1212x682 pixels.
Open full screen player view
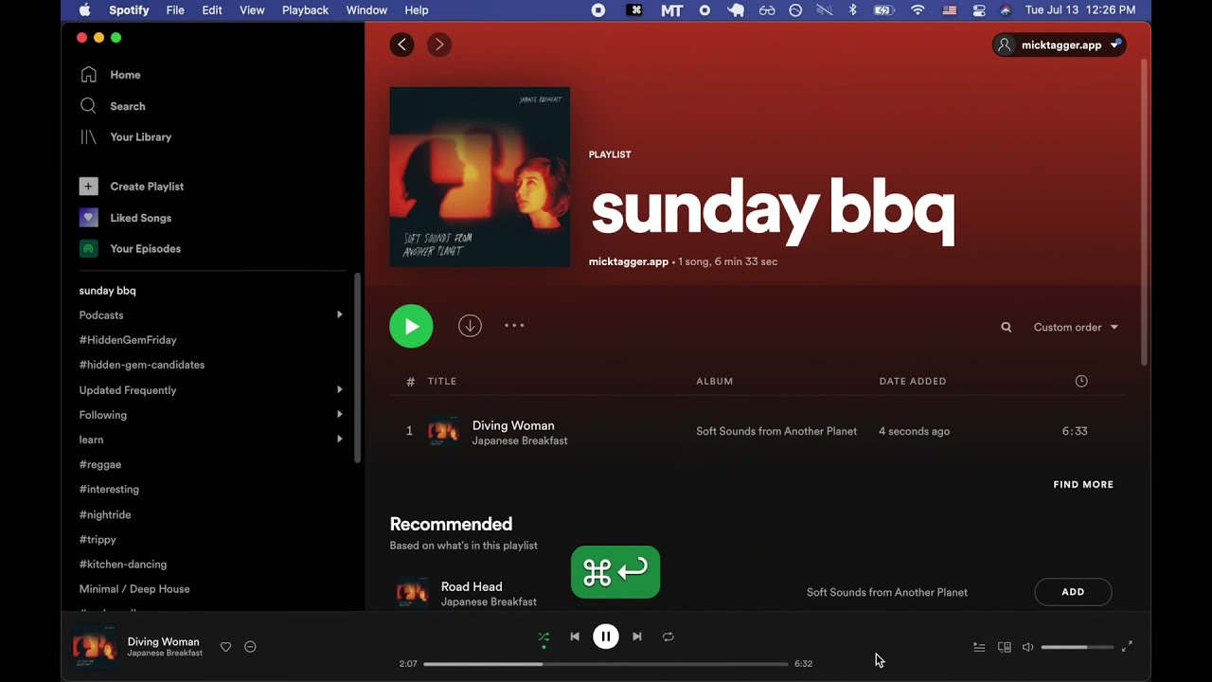point(1127,647)
